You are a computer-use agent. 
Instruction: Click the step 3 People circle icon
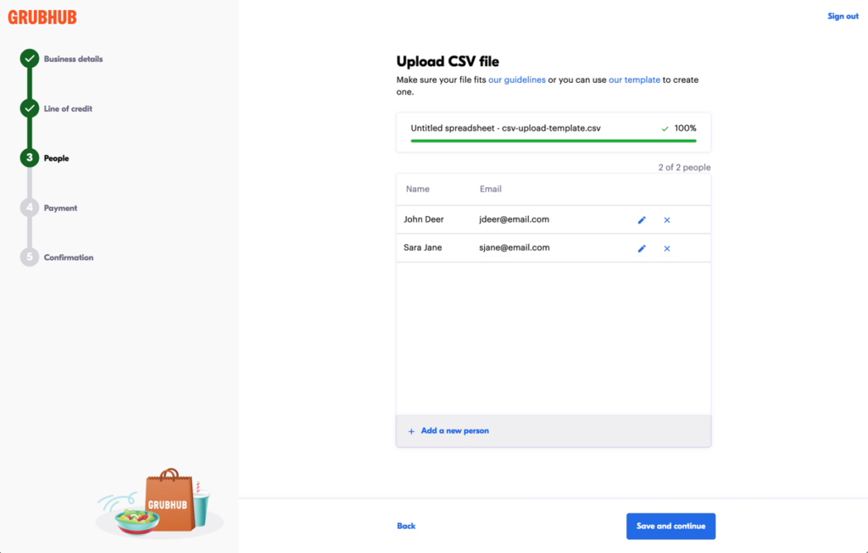(30, 158)
